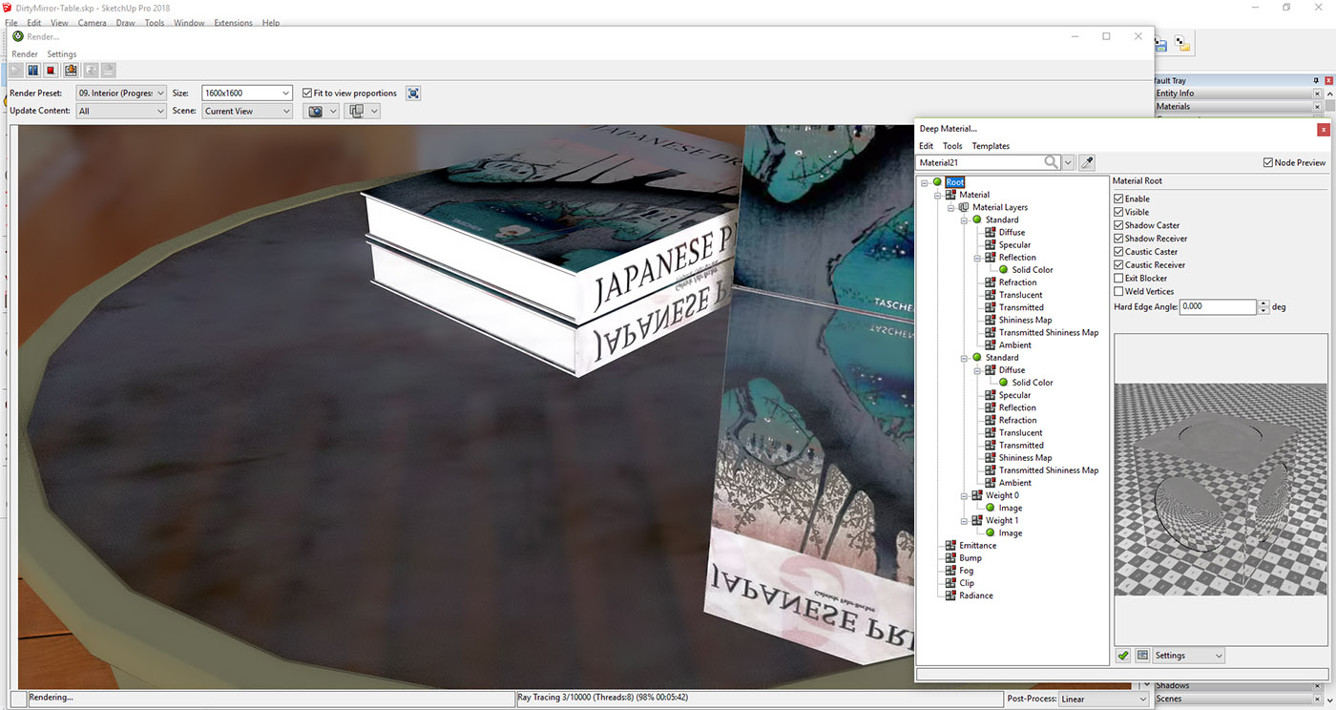The width and height of the screenshot is (1336, 710).
Task: Click the Fog node icon
Action: pos(950,571)
